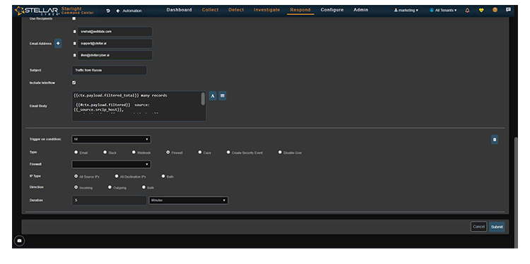The image size is (530, 264).
Task: Choose Both for IP Type
Action: 163,176
